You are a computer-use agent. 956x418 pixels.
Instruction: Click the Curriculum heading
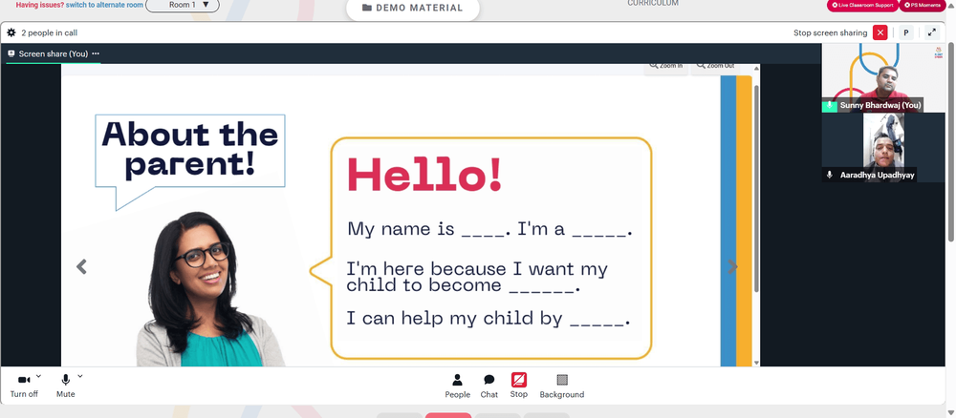(653, 3)
